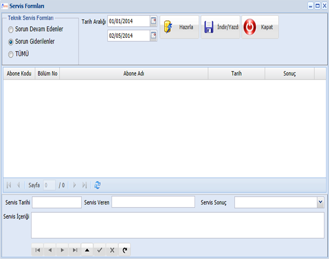Go to next record in bottom navigator
This screenshot has width=329, height=259.
[x=62, y=250]
